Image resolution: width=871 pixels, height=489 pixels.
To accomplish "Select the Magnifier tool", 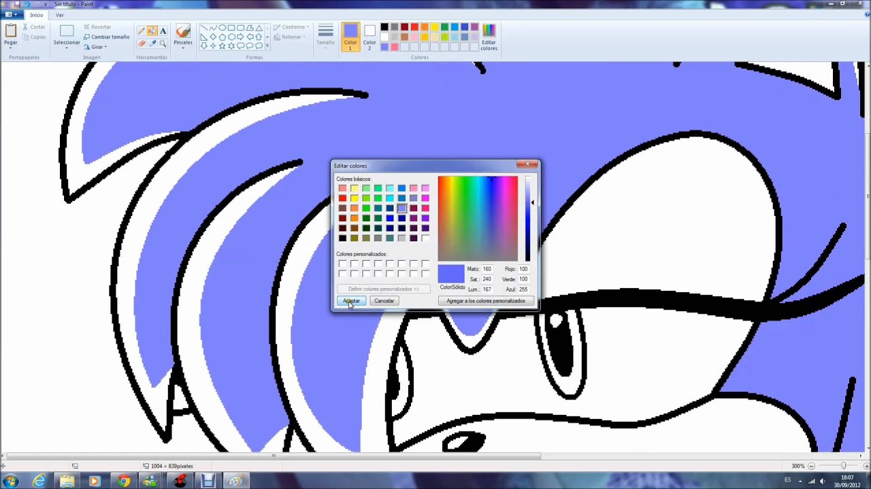I will (163, 43).
